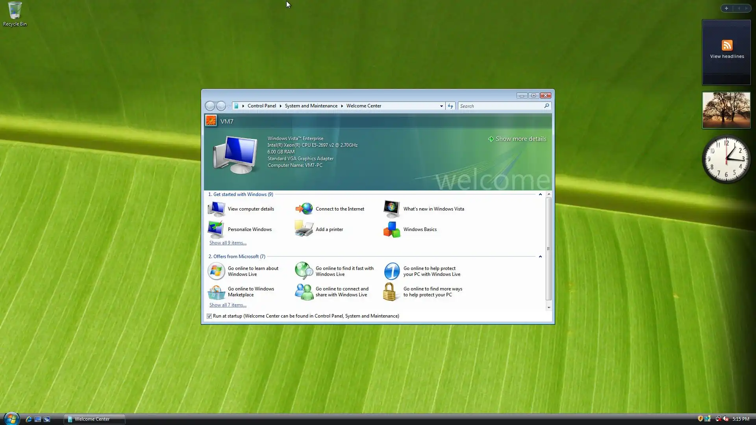Open What's new in Windows Vista
Screen dimensions: 756x425
coord(433,209)
